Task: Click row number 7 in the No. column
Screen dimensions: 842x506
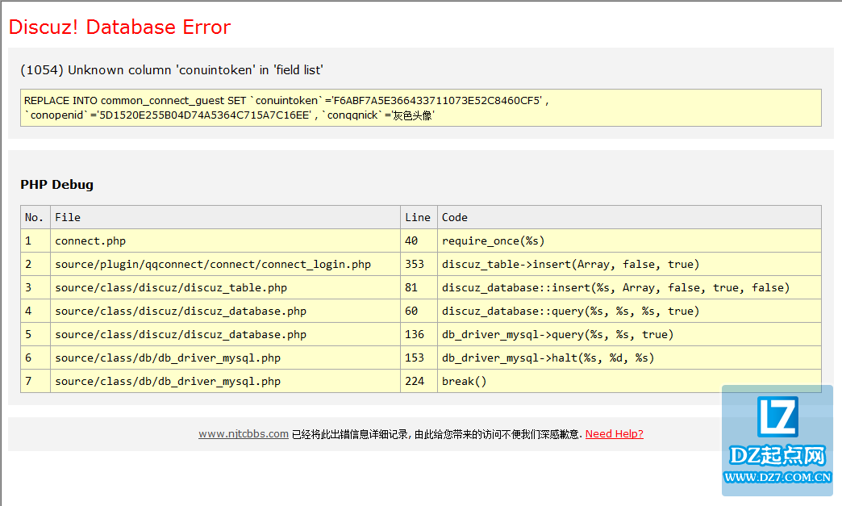Action: pos(35,382)
